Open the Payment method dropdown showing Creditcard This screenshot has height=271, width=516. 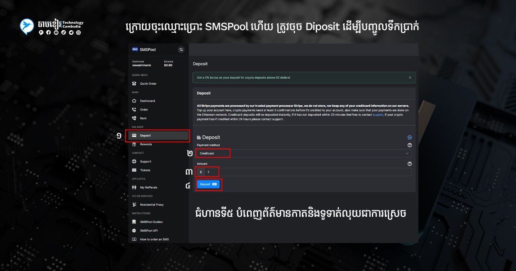(x=304, y=153)
